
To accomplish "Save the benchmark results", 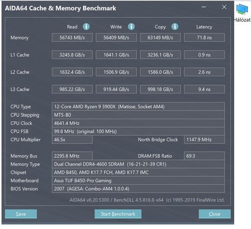I will click(21, 214).
